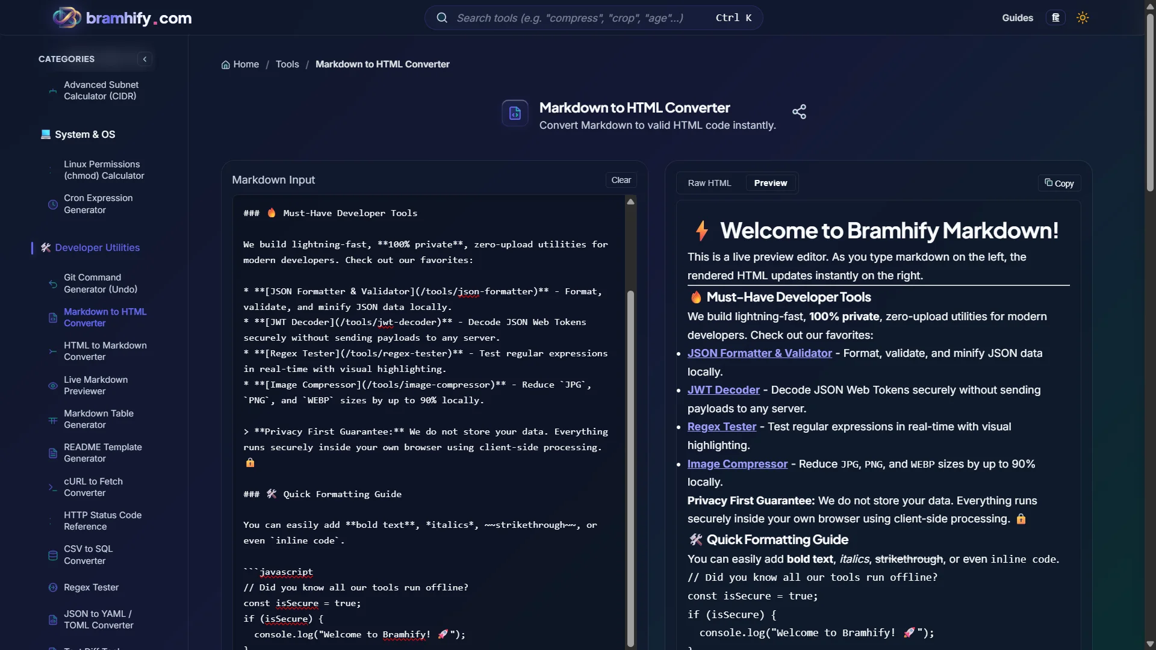Click the copy icon in the Copy button
The width and height of the screenshot is (1156, 650).
(x=1048, y=182)
